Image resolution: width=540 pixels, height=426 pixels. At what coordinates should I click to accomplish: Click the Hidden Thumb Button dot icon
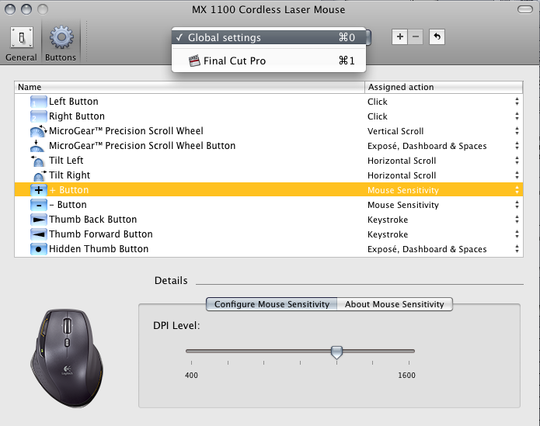[38, 249]
